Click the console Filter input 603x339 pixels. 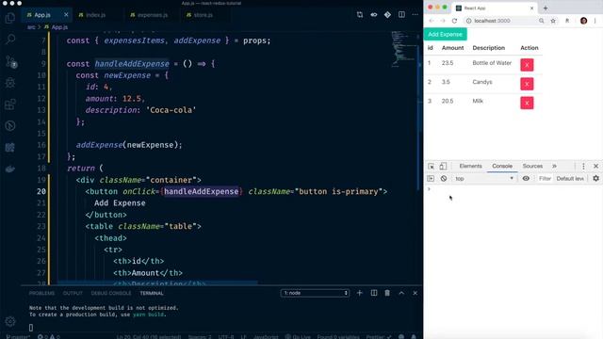[545, 178]
